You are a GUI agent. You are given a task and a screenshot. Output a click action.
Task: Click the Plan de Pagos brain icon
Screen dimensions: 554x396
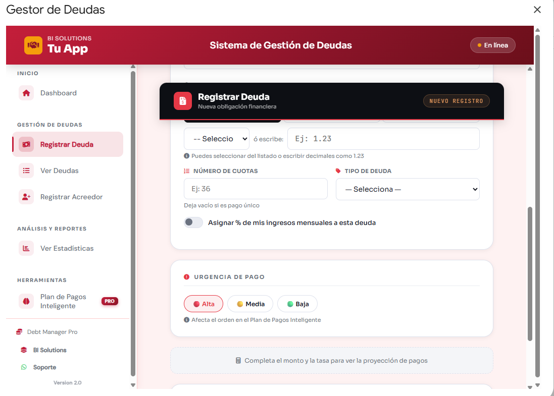(x=26, y=301)
